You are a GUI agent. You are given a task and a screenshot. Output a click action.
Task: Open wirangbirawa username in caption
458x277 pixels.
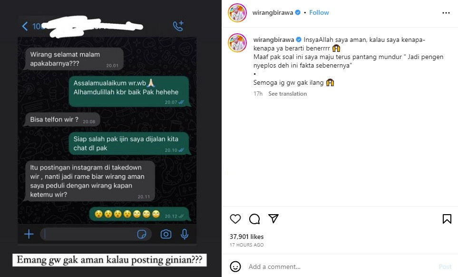coord(273,40)
